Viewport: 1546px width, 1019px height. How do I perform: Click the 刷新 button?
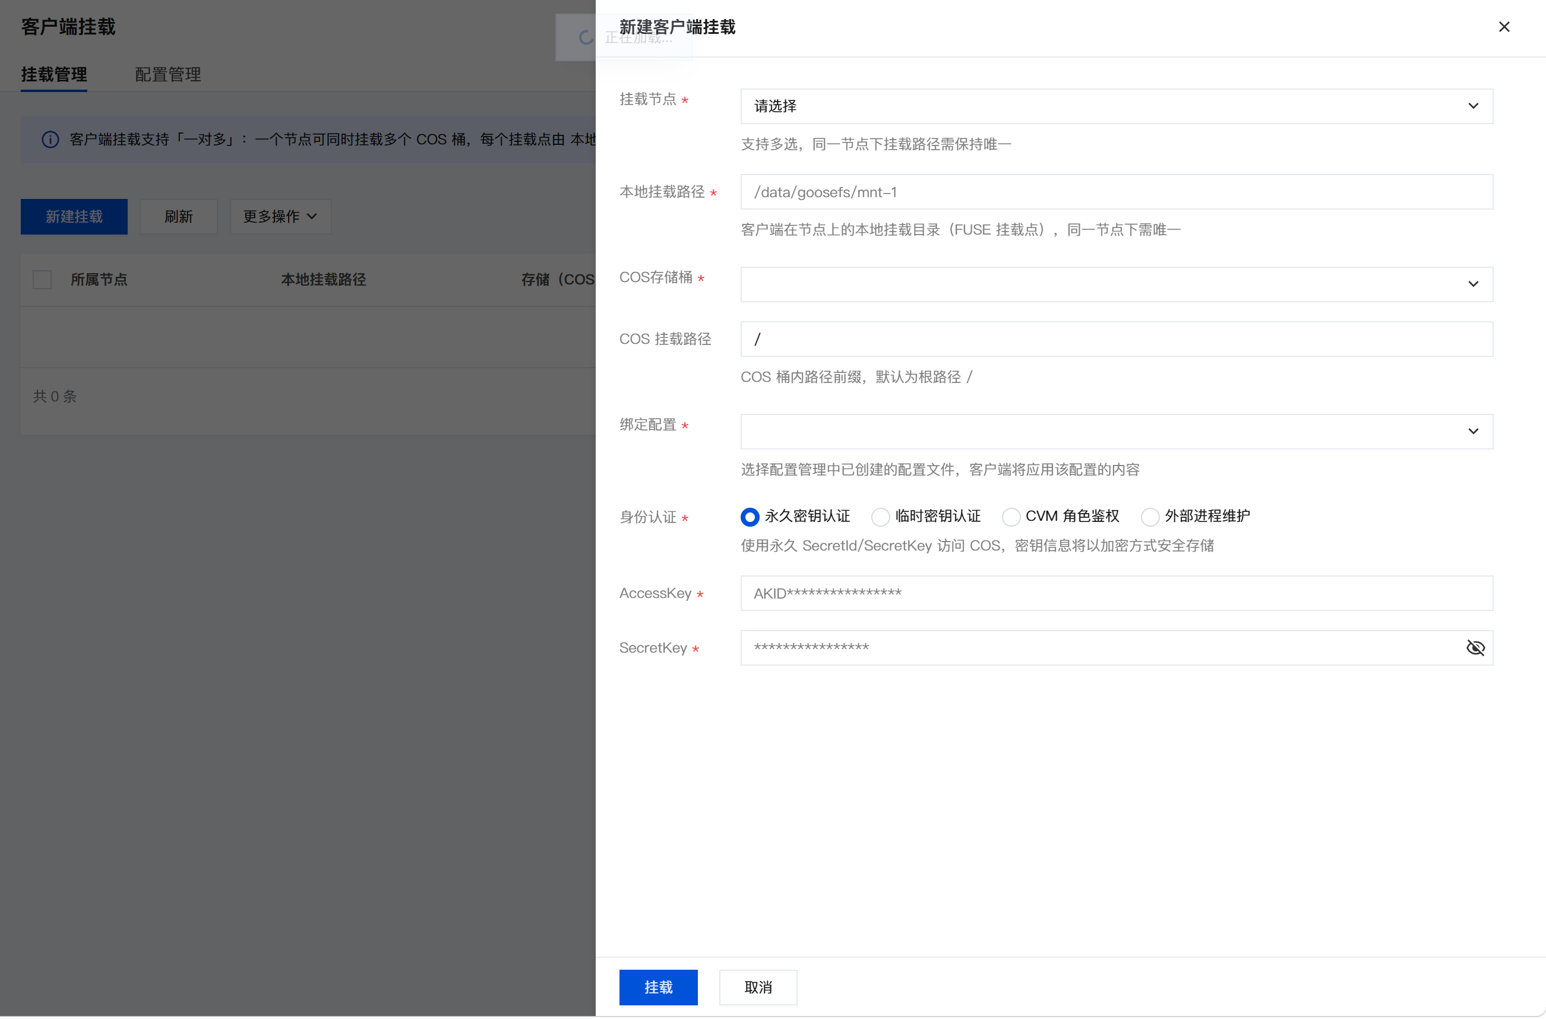(x=178, y=216)
